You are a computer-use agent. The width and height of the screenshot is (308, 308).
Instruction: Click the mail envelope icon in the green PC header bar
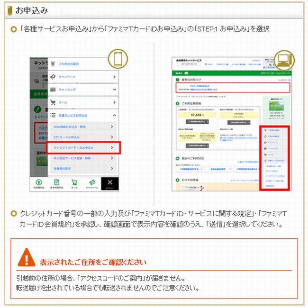tap(186, 73)
